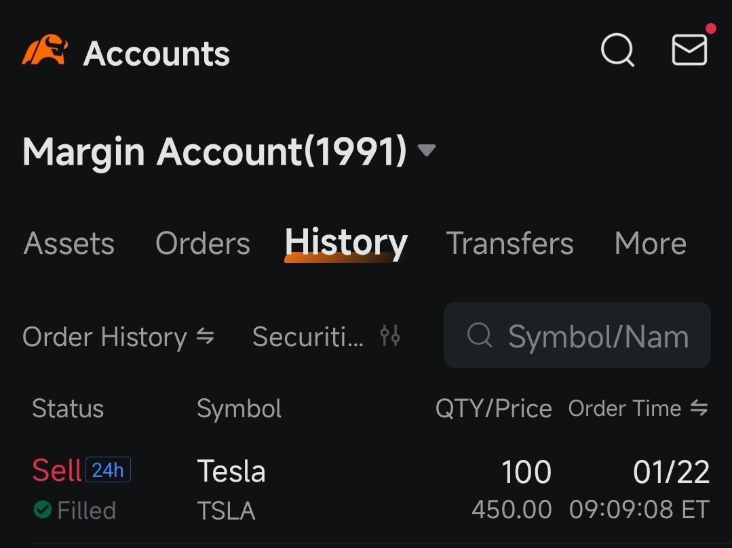The height and width of the screenshot is (548, 732).
Task: Open the mail inbox envelope icon
Action: coord(689,49)
